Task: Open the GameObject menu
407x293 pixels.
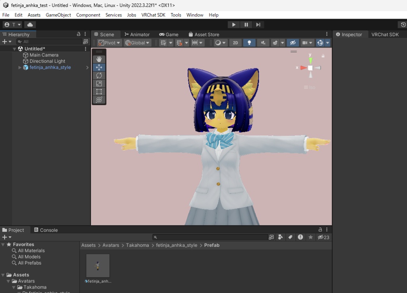Action: (x=58, y=15)
